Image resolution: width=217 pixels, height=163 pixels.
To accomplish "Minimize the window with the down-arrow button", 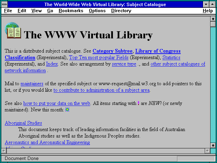I will (206, 4).
